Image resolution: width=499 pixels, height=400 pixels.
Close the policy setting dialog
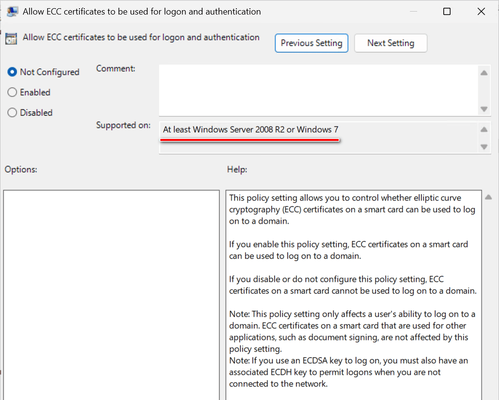click(481, 12)
